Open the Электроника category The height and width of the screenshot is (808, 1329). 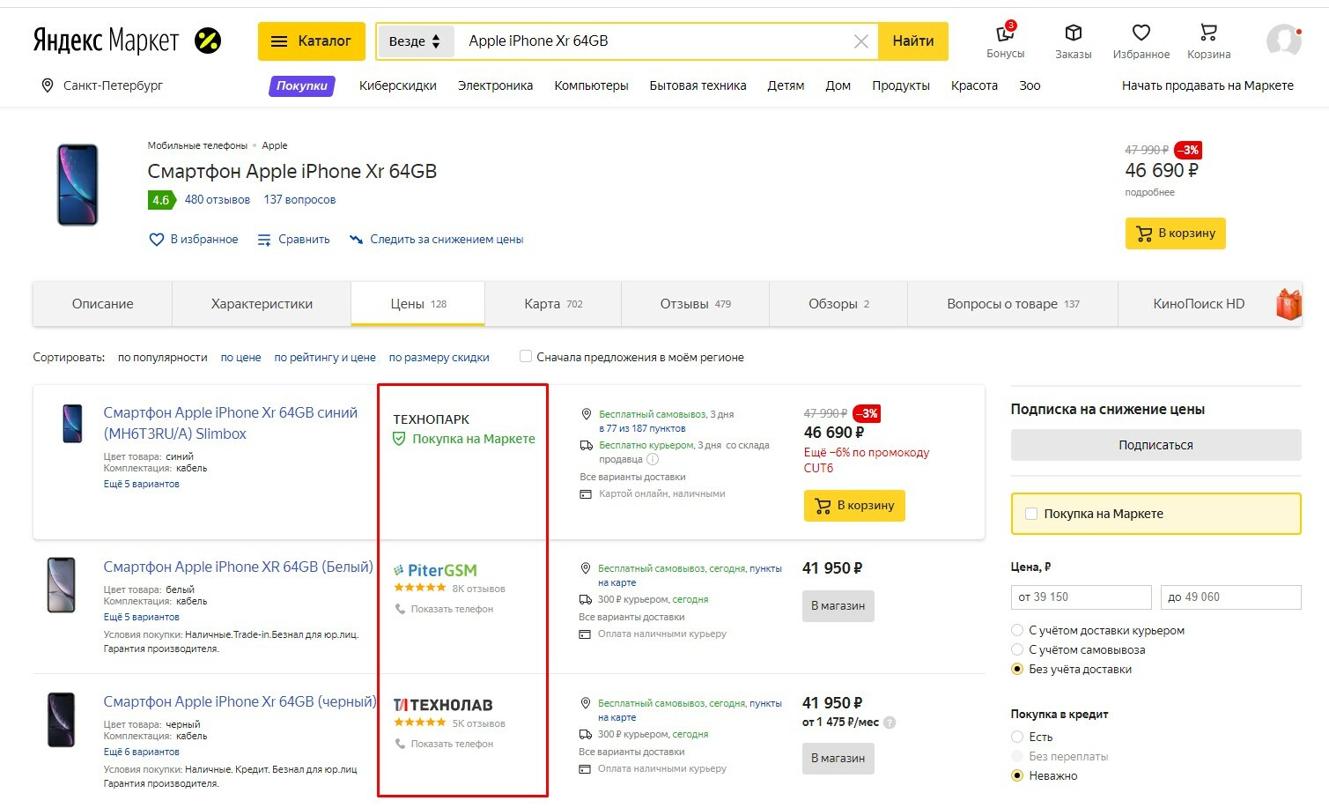495,85
